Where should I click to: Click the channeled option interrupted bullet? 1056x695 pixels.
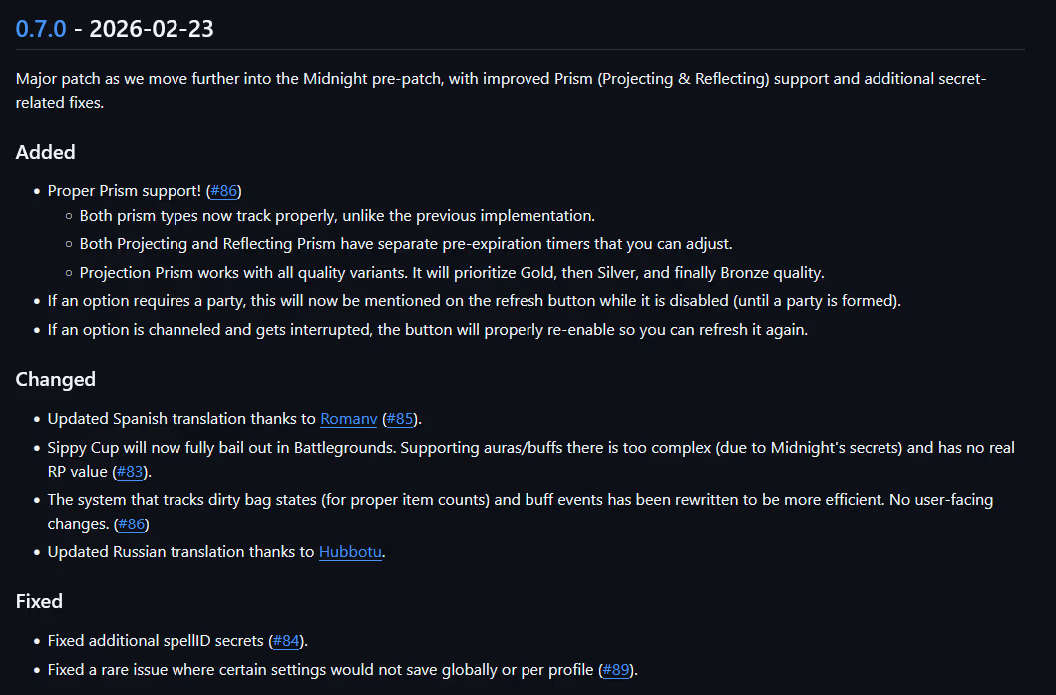tap(427, 330)
